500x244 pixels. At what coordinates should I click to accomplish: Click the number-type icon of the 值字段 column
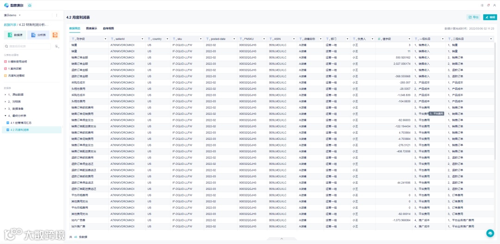(x=380, y=39)
